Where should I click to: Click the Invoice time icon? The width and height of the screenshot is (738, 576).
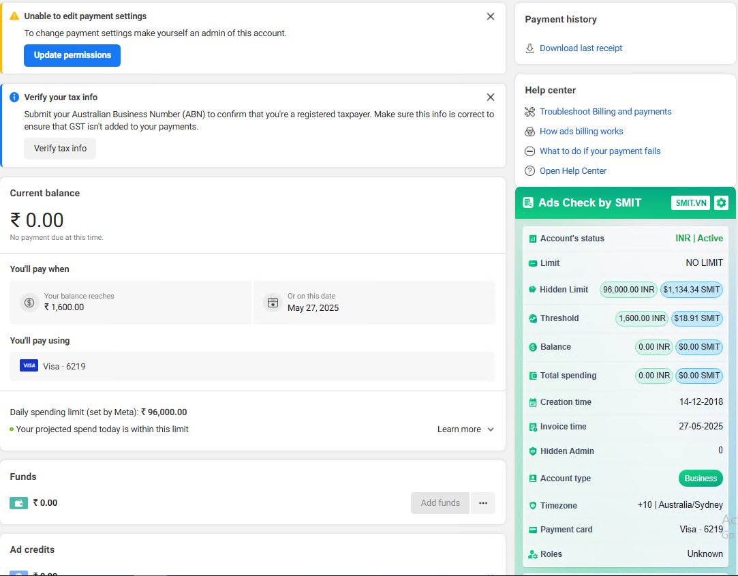click(532, 427)
